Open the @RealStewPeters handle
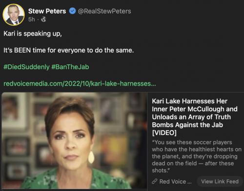The height and width of the screenshot is (191, 244). point(104,11)
